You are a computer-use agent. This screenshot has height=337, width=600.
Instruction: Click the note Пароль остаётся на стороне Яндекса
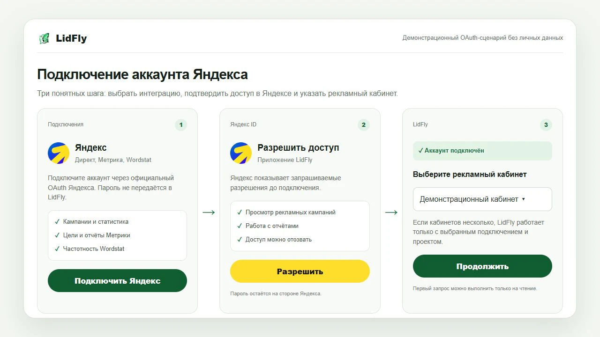[276, 293]
